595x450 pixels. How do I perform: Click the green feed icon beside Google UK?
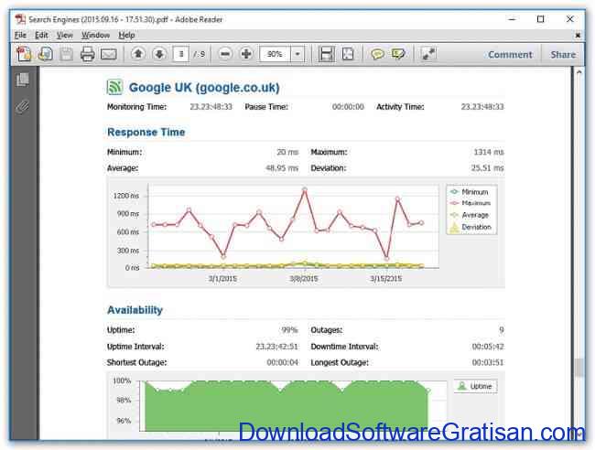click(x=114, y=87)
